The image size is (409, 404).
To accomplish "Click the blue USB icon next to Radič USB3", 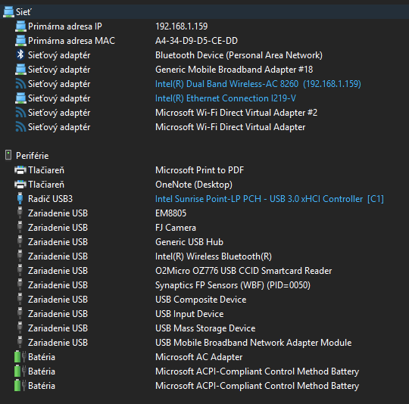I will click(20, 198).
